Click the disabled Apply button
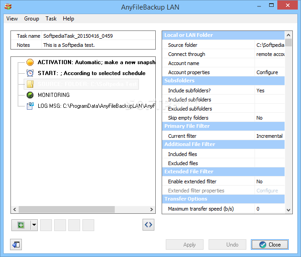 (x=185, y=245)
